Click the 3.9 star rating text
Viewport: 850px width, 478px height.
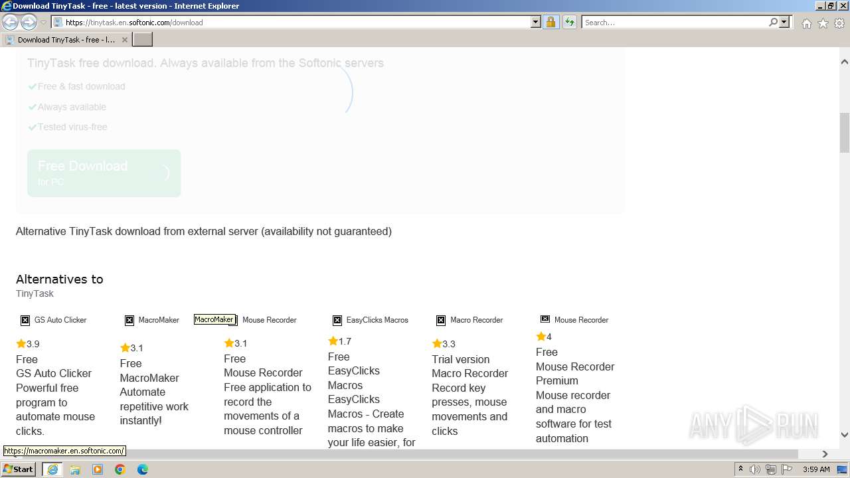[33, 344]
